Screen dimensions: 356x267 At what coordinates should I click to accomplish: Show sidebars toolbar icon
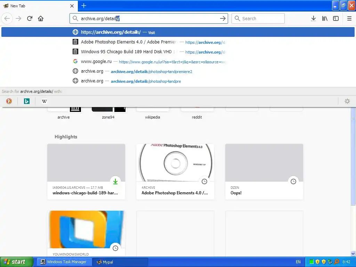click(x=336, y=18)
